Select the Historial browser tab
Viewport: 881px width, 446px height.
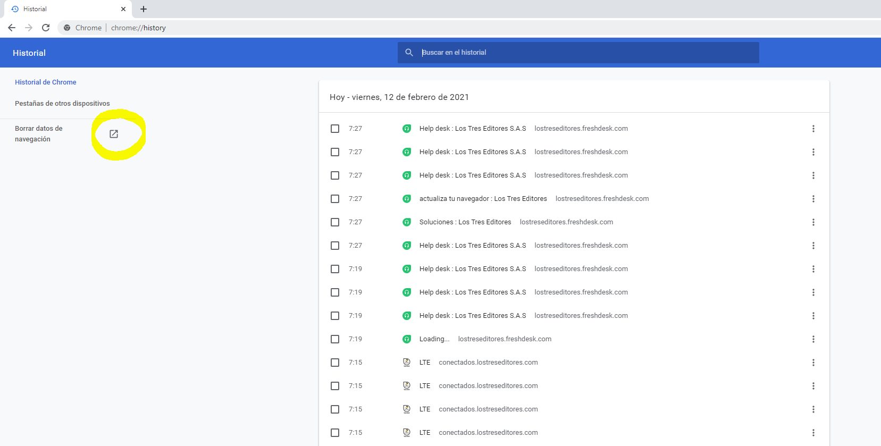point(68,9)
